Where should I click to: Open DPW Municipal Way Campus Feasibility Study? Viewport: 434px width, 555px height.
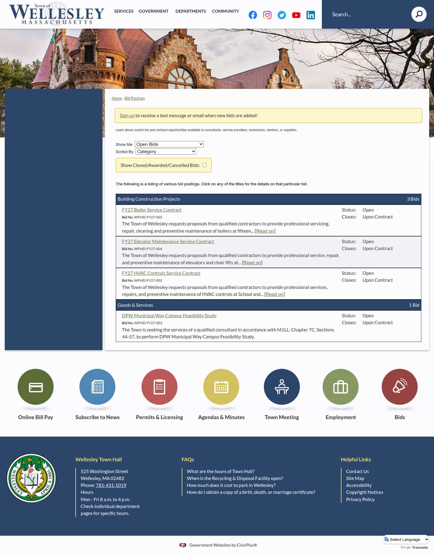click(x=169, y=315)
